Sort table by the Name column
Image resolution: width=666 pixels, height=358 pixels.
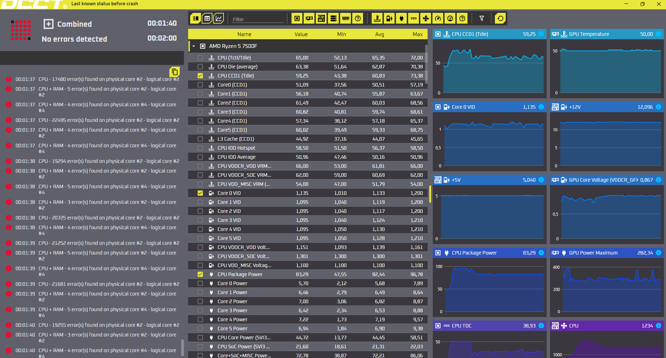[x=244, y=34]
